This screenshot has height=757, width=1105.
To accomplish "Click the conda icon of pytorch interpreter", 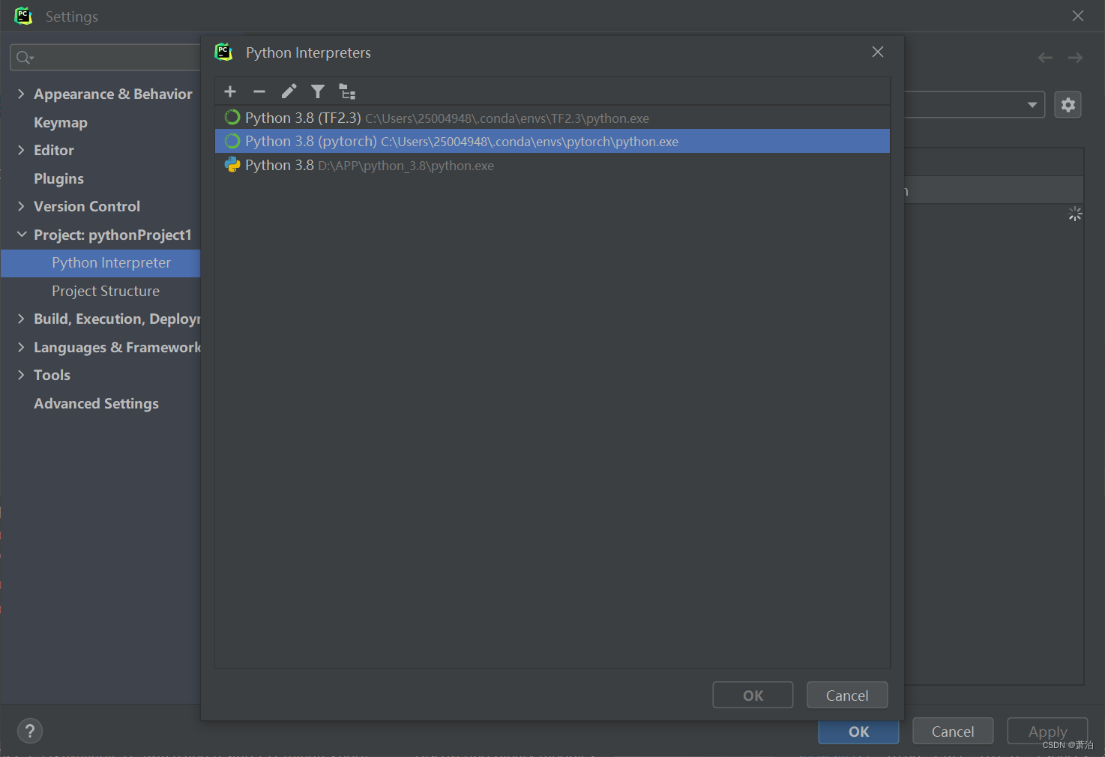I will pyautogui.click(x=232, y=141).
